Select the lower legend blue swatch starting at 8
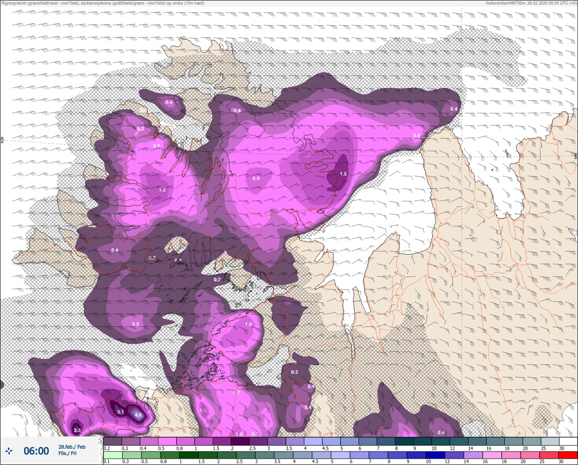 (397, 455)
